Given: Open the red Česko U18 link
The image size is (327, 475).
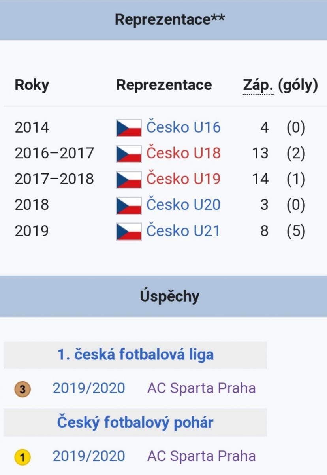Looking at the screenshot, I should (x=184, y=153).
